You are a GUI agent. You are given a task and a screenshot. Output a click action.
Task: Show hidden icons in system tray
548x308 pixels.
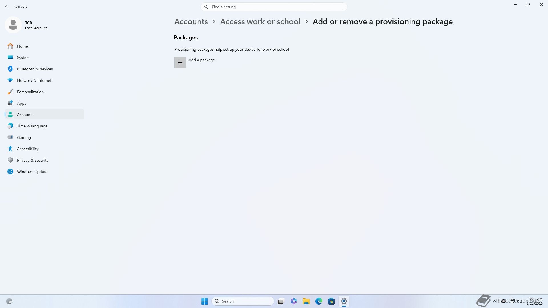coord(495,301)
